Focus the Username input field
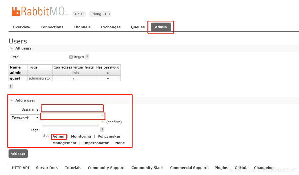This screenshot has width=299, height=175. 70,109
